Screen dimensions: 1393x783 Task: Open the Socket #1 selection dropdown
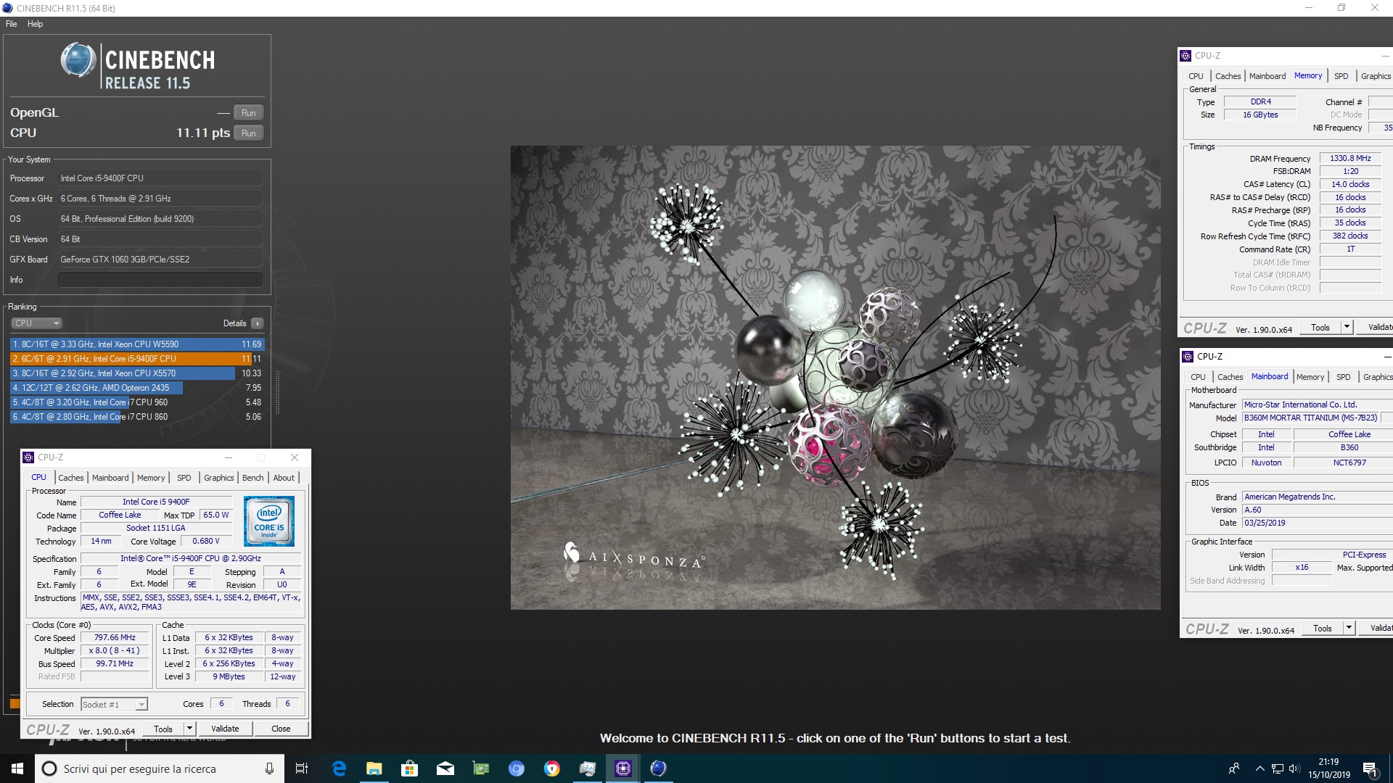[x=114, y=705]
